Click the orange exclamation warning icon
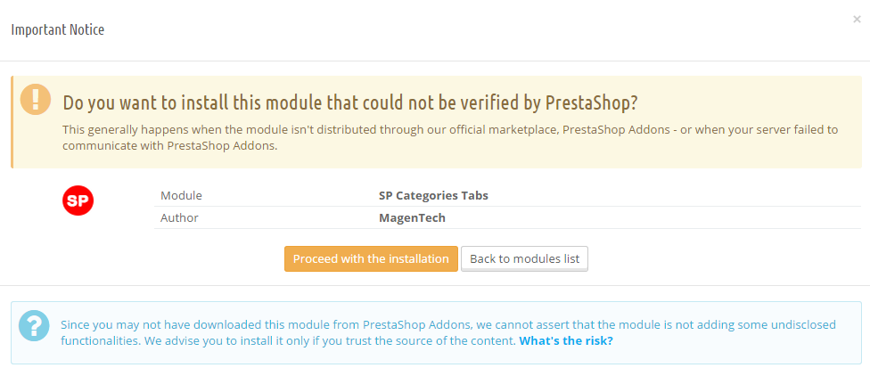Viewport: 870px width, 376px height. (36, 100)
